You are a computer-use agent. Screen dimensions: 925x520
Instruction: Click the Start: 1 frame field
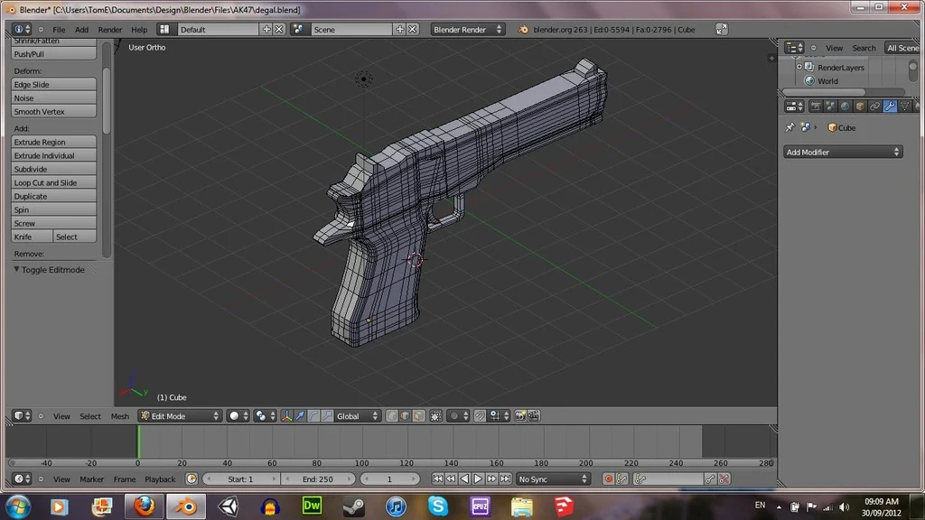240,478
